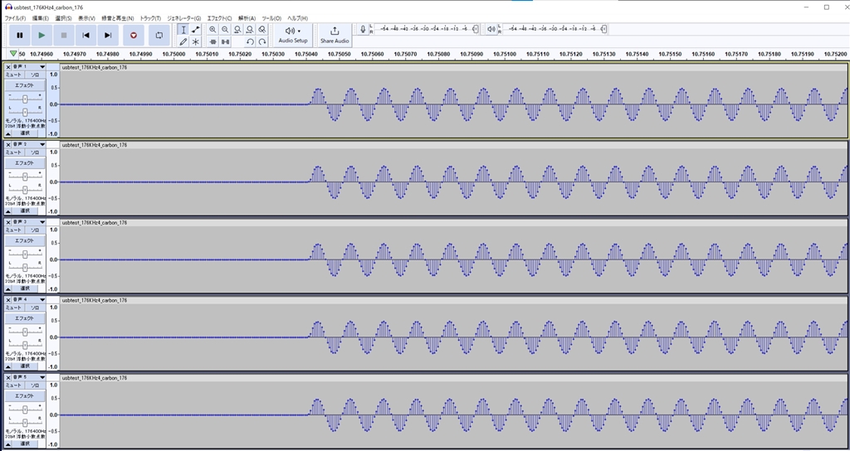Click エフェクト button on track 音声 4
Image resolution: width=850 pixels, height=451 pixels.
click(24, 318)
